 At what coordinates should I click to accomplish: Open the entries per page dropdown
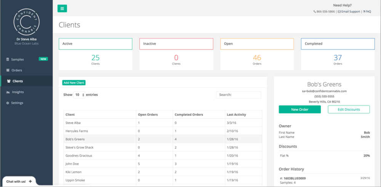pos(79,95)
